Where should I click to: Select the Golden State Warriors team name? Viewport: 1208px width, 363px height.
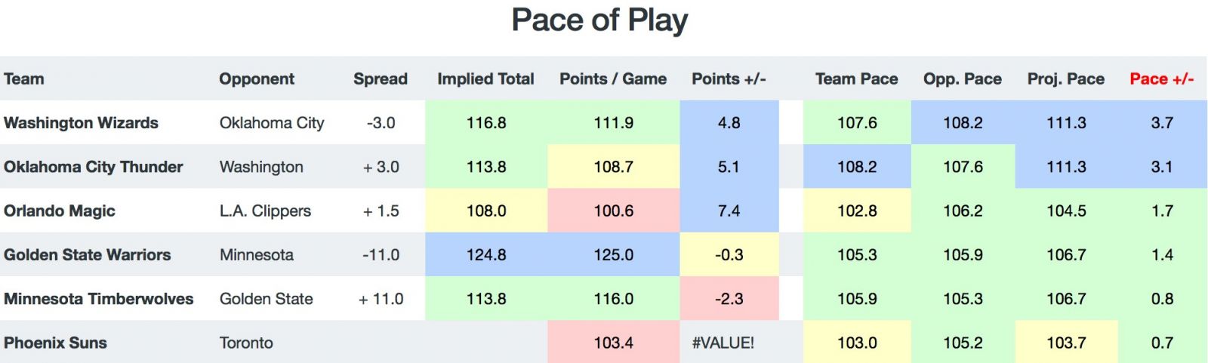(88, 255)
